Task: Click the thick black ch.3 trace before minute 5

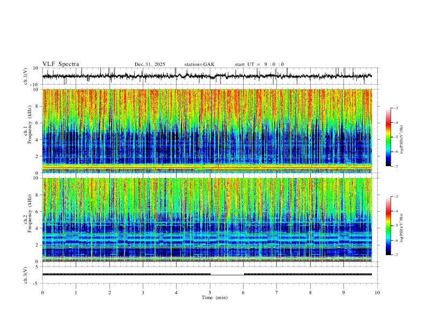Action: (126, 274)
